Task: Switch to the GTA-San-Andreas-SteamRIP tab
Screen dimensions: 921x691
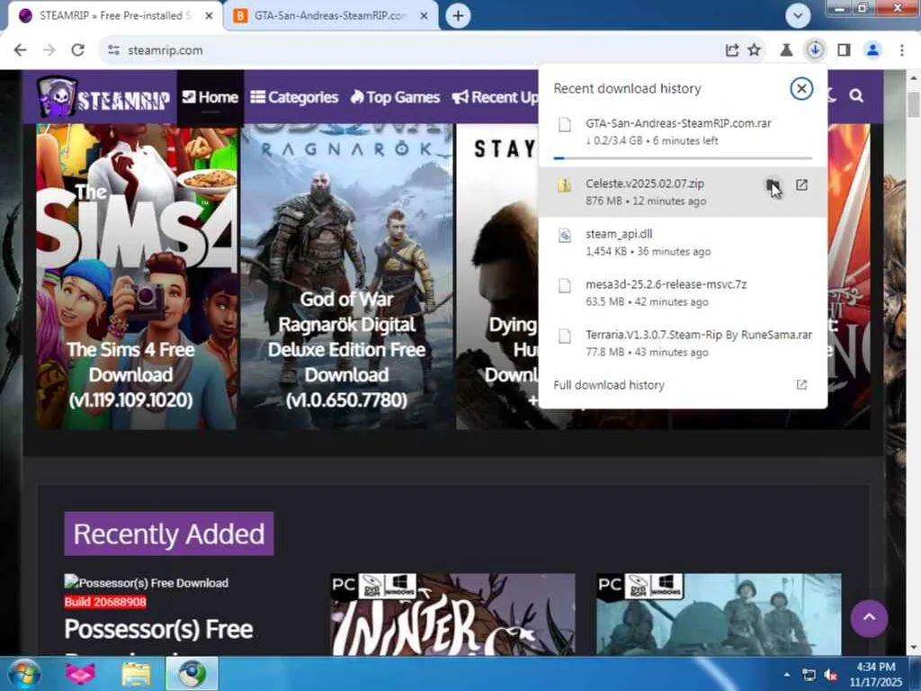Action: (329, 16)
